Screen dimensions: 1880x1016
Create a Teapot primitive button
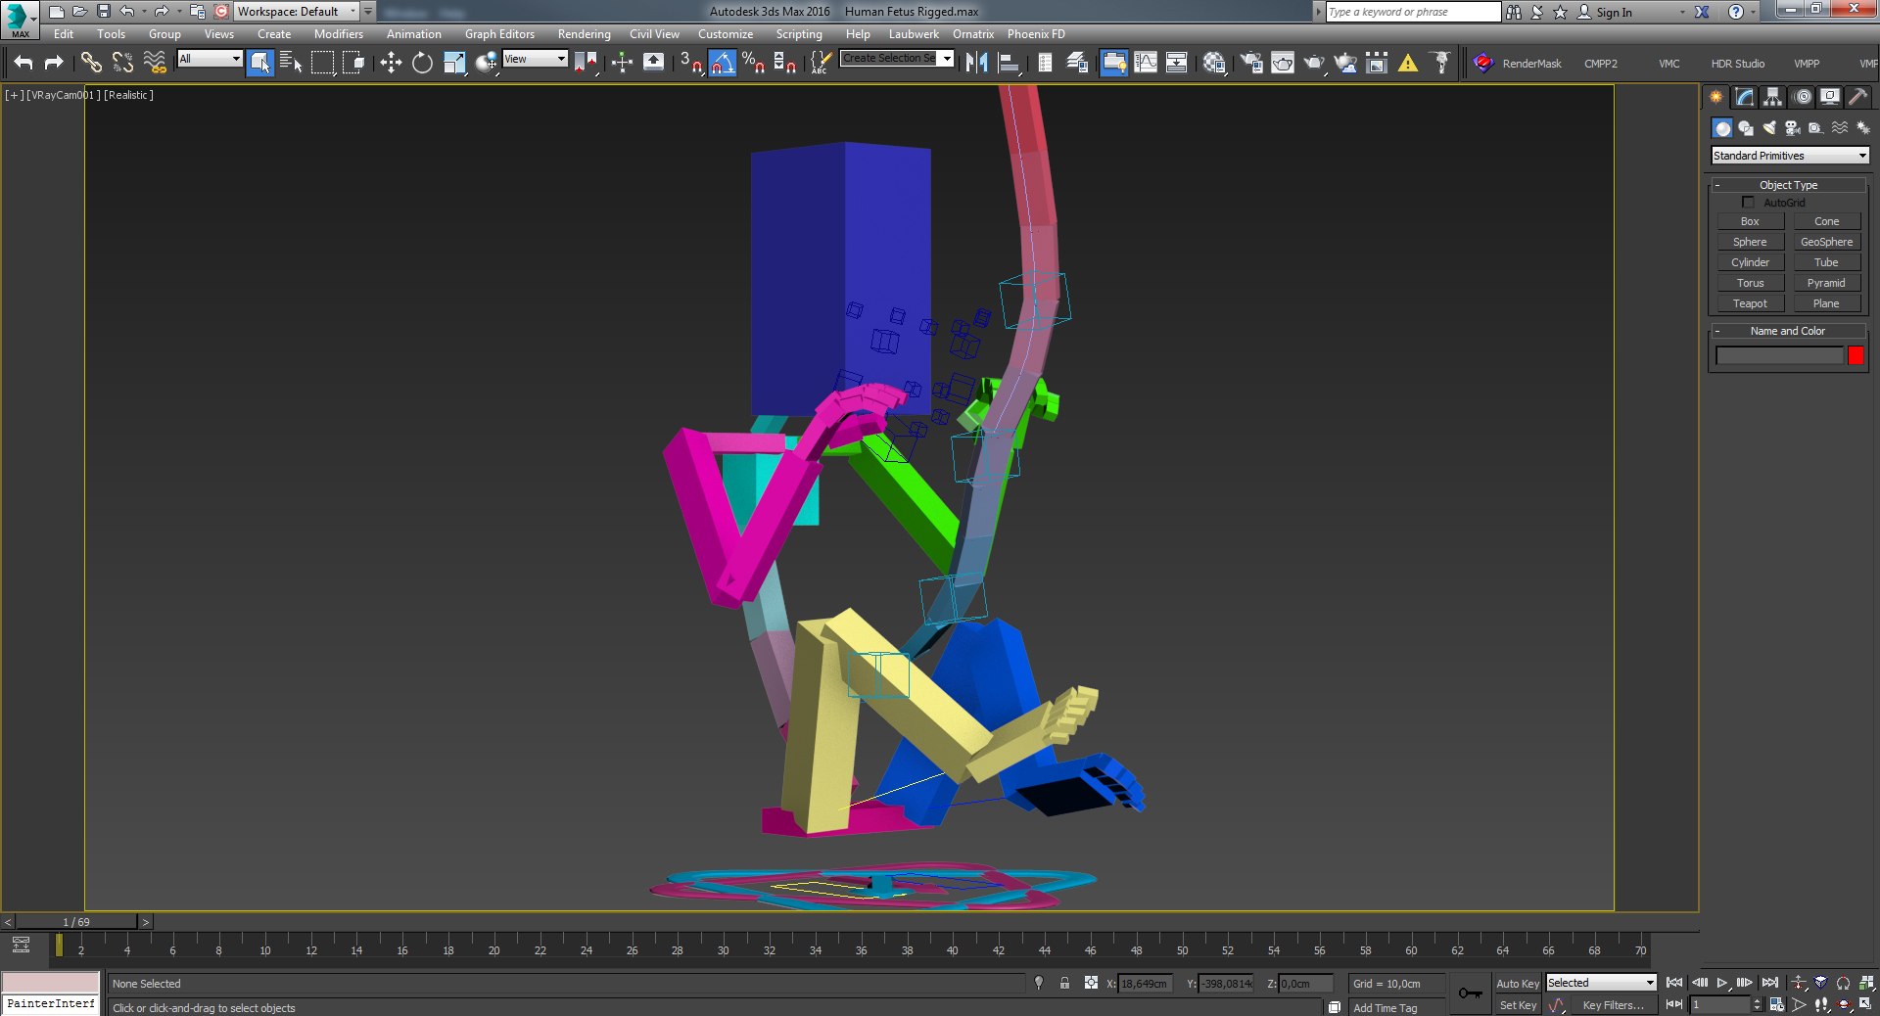(x=1750, y=303)
